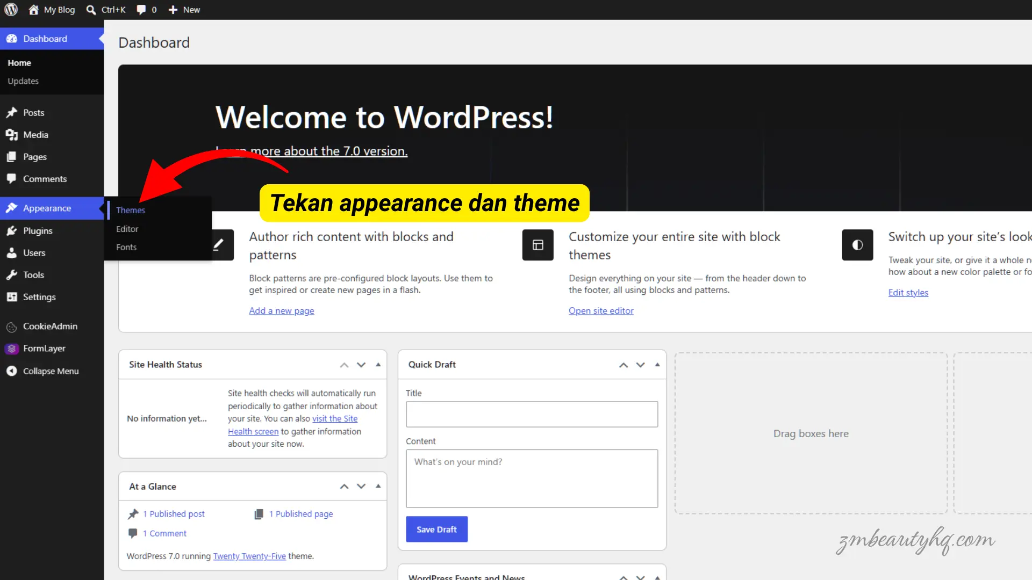Image resolution: width=1032 pixels, height=580 pixels.
Task: Open Fonts in the Appearance submenu
Action: [126, 247]
